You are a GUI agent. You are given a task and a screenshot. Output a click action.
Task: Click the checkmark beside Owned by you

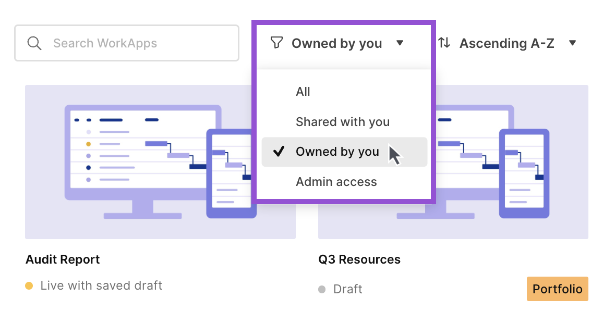(x=279, y=152)
